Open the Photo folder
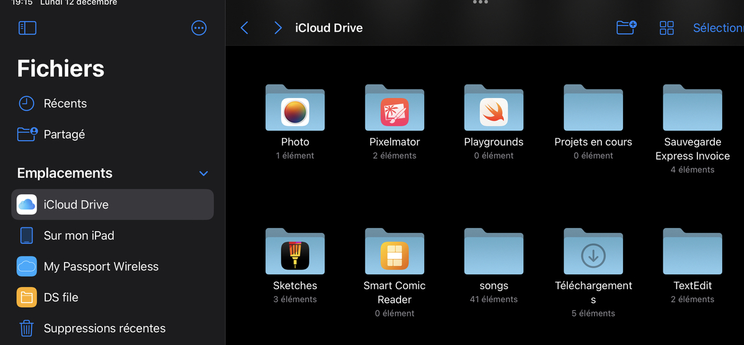Viewport: 744px width, 345px height. (295, 108)
